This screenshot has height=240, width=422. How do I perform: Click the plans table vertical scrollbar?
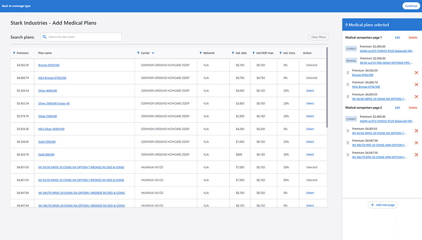327,88
